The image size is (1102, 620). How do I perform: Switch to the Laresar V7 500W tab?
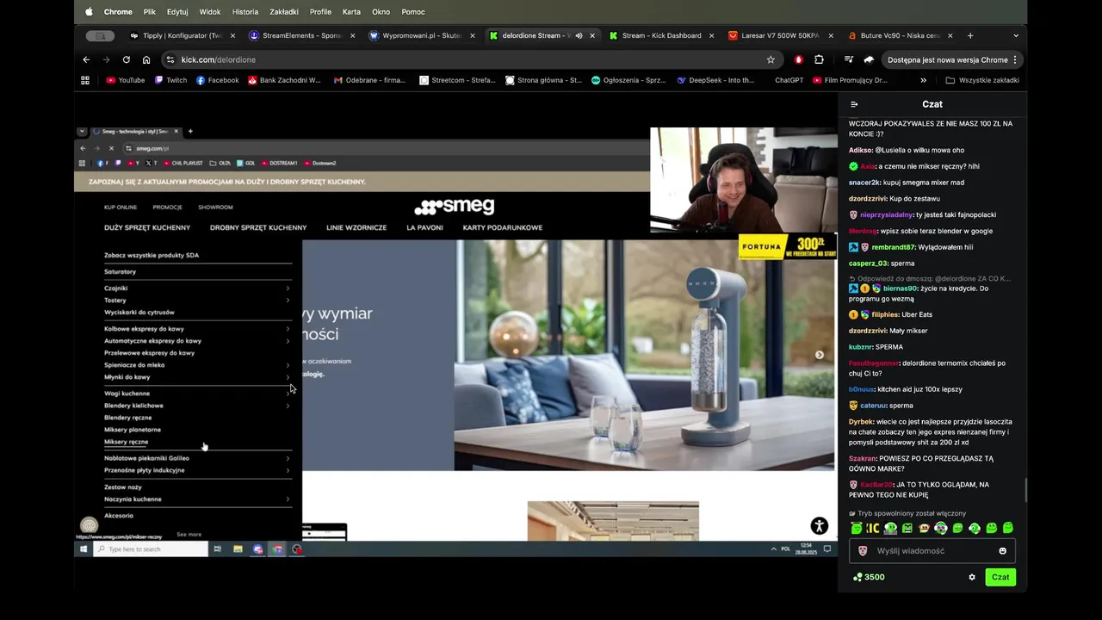[x=780, y=35]
